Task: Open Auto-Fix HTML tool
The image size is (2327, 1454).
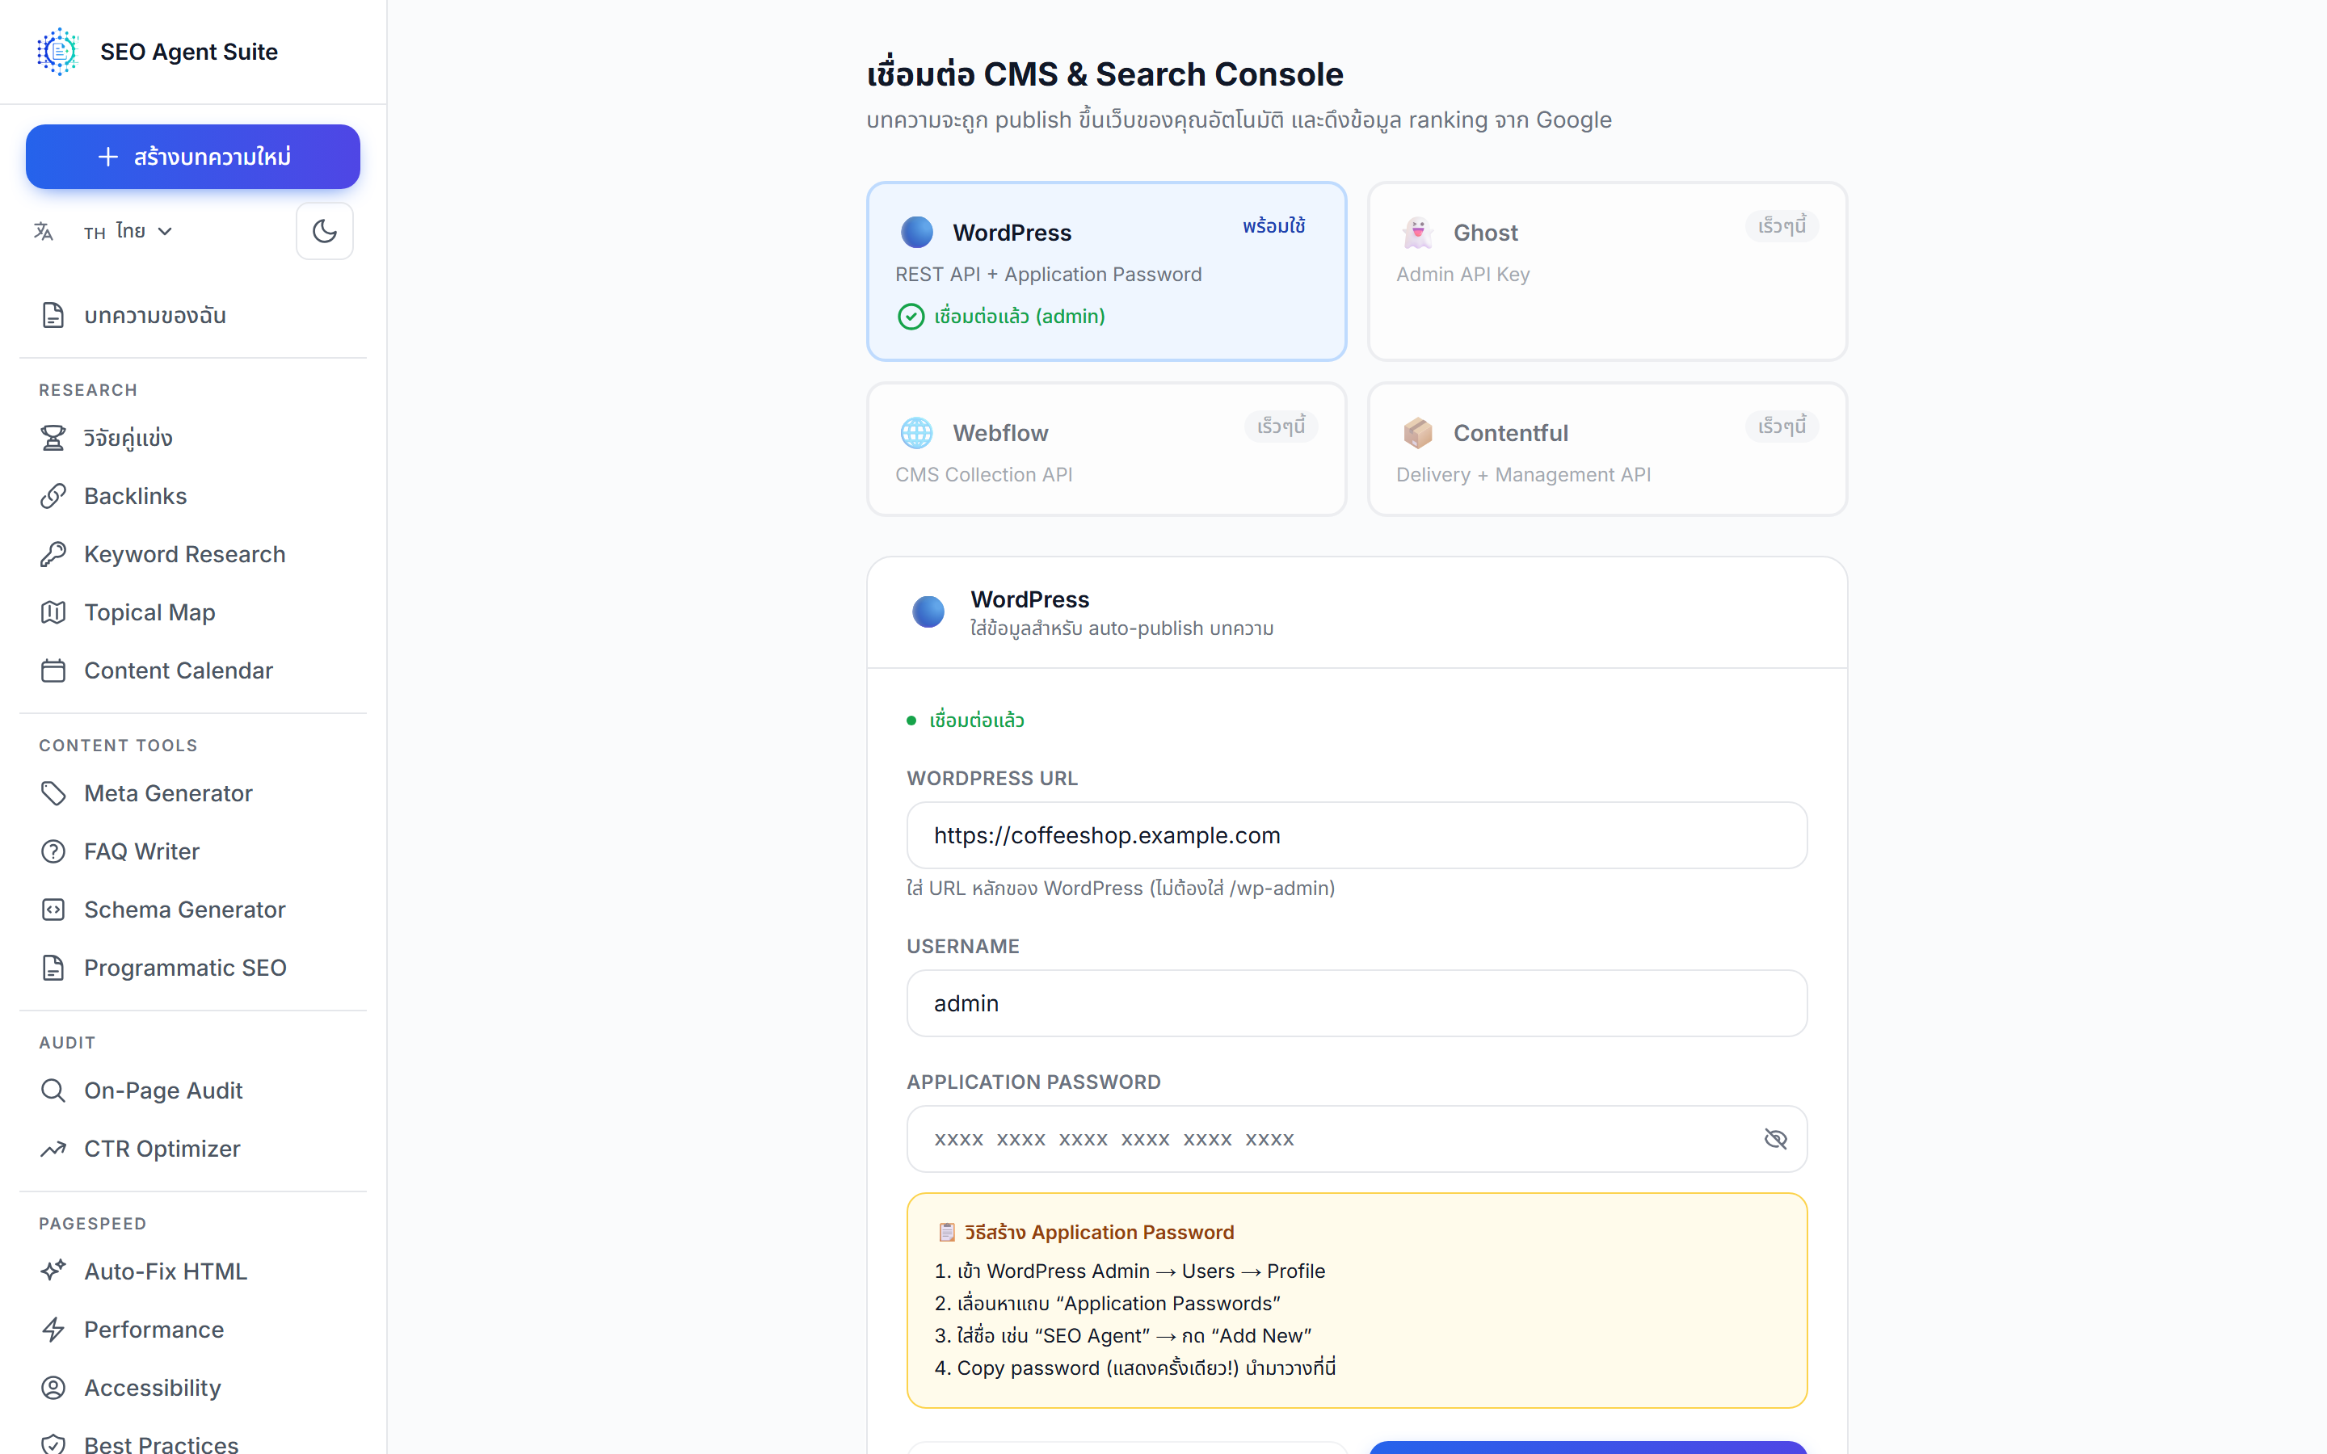Action: [x=193, y=1271]
